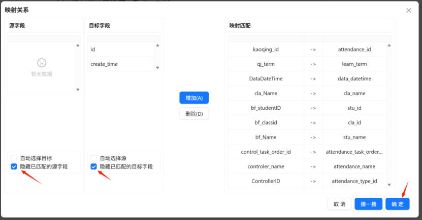Click the stu_name target cell
Screen dimensions: 422x220
pyautogui.click(x=354, y=137)
